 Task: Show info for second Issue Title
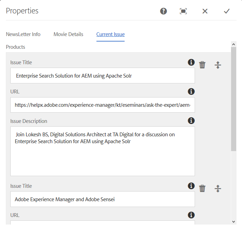[x=191, y=186]
